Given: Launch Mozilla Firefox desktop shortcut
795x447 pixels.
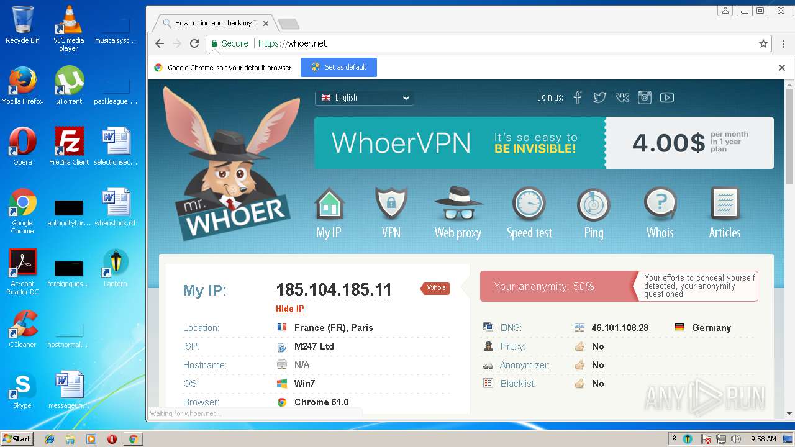Looking at the screenshot, I should point(22,86).
